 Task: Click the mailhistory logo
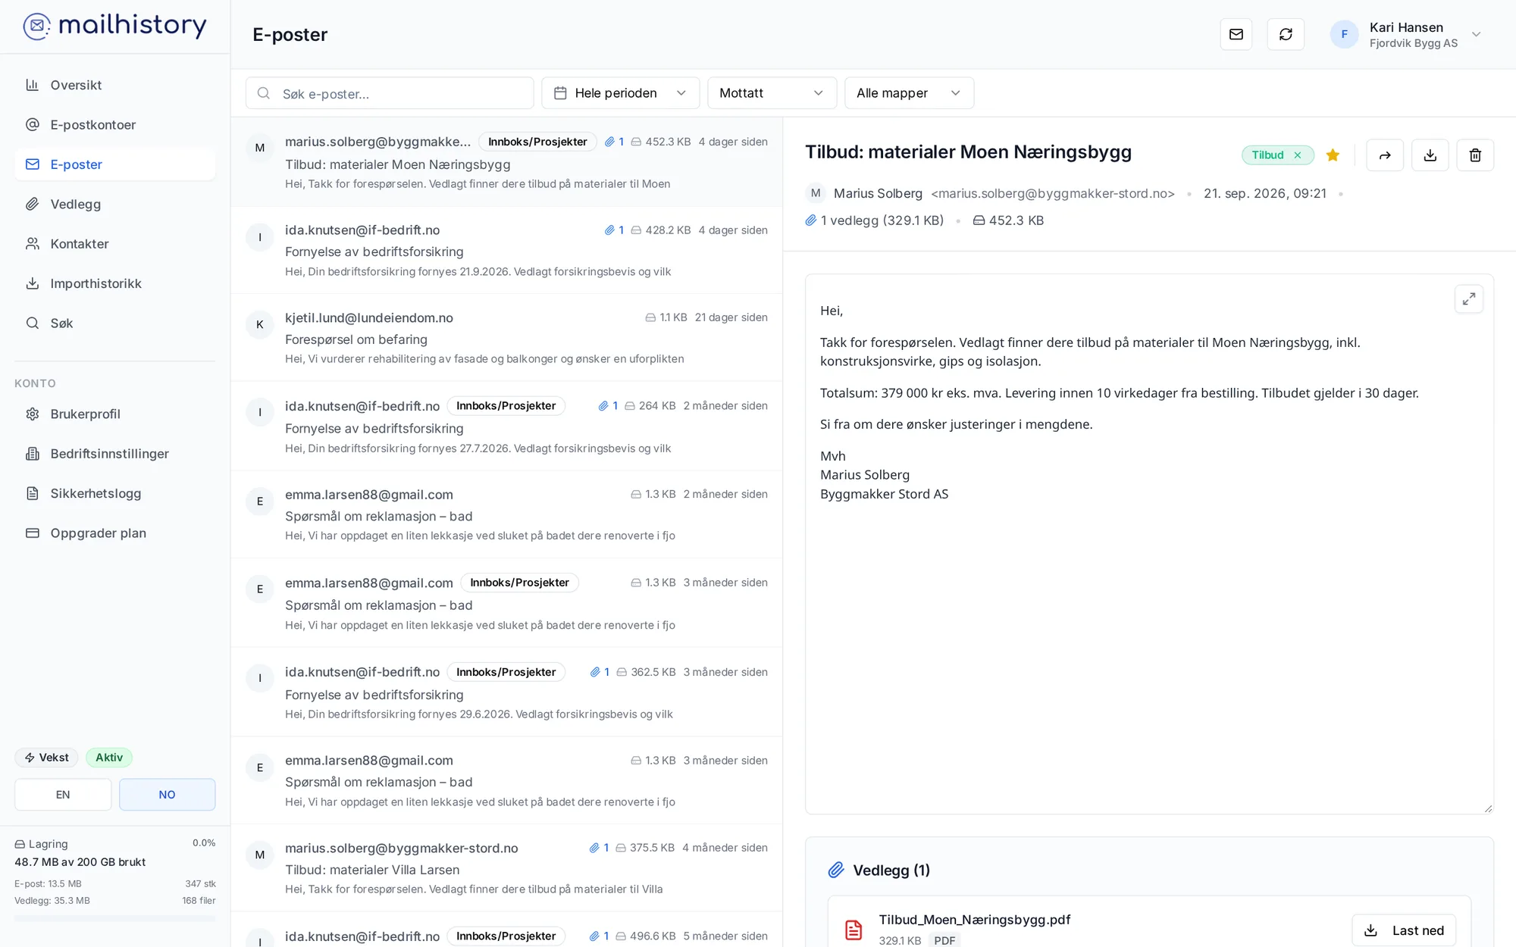[114, 26]
